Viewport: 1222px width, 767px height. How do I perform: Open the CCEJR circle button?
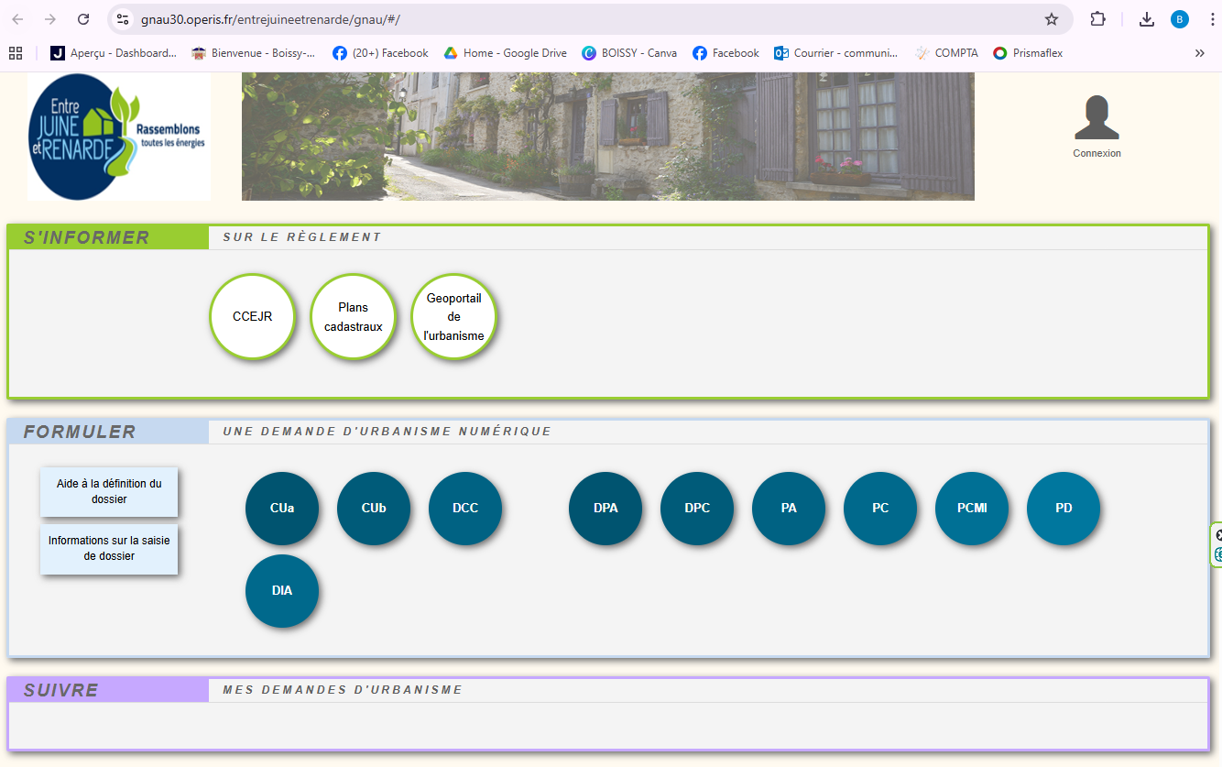(x=252, y=317)
